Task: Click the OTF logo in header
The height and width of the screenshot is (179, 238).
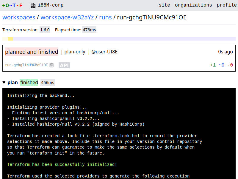Action: point(12,5)
